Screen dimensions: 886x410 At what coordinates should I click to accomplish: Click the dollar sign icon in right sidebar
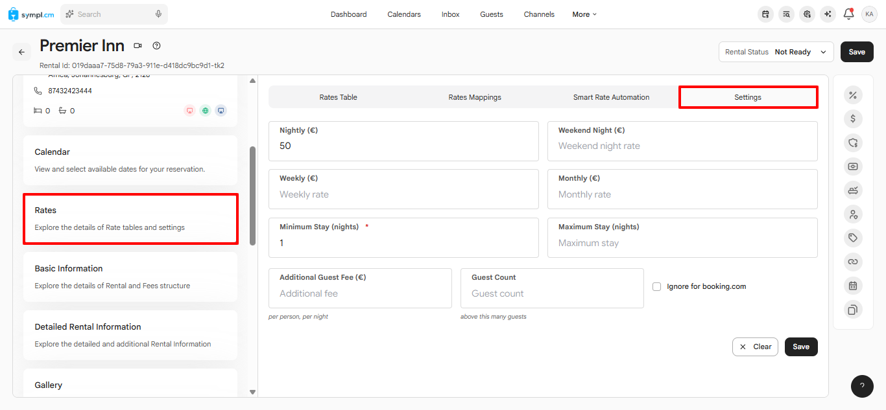coord(853,119)
